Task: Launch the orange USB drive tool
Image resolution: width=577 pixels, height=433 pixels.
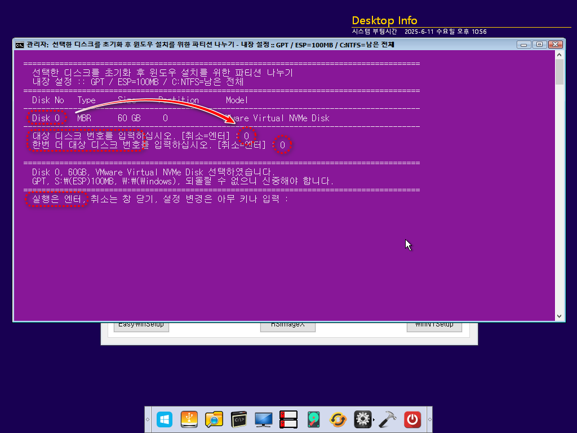Action: pos(189,419)
